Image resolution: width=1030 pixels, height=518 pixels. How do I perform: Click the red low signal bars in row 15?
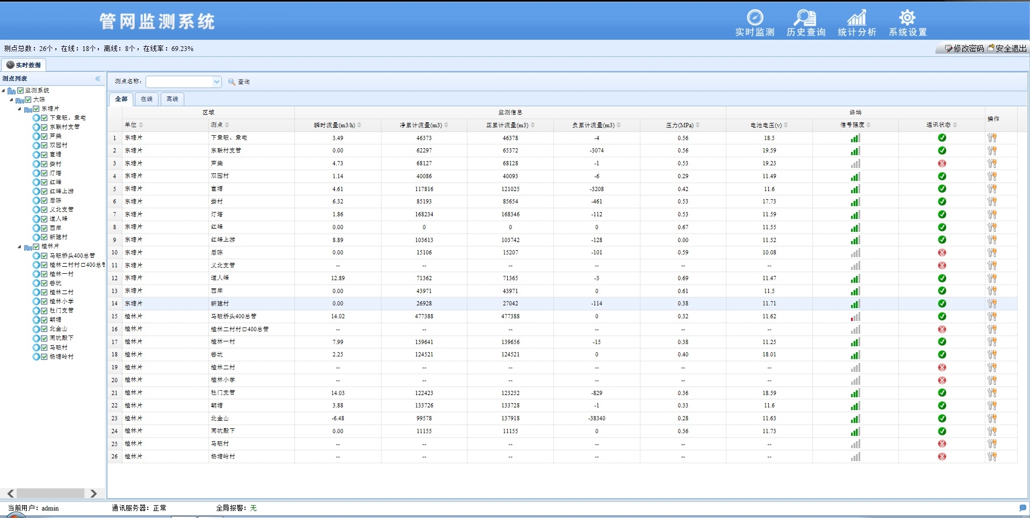click(855, 317)
